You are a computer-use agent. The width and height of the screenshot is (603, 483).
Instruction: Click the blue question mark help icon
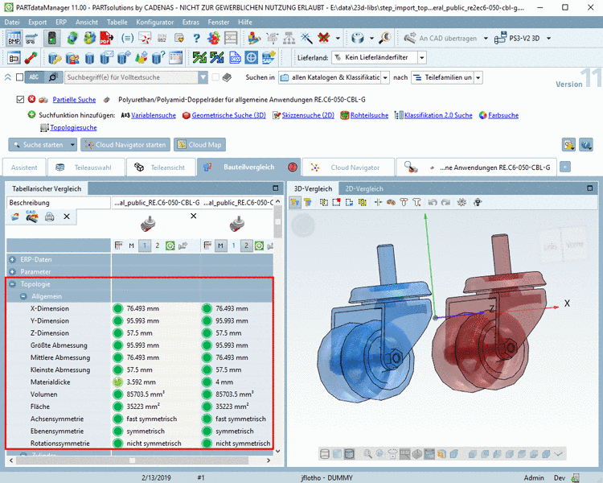196,38
